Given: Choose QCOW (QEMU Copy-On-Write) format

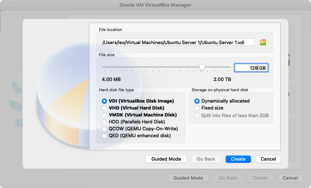Looking at the screenshot, I should tap(105, 129).
